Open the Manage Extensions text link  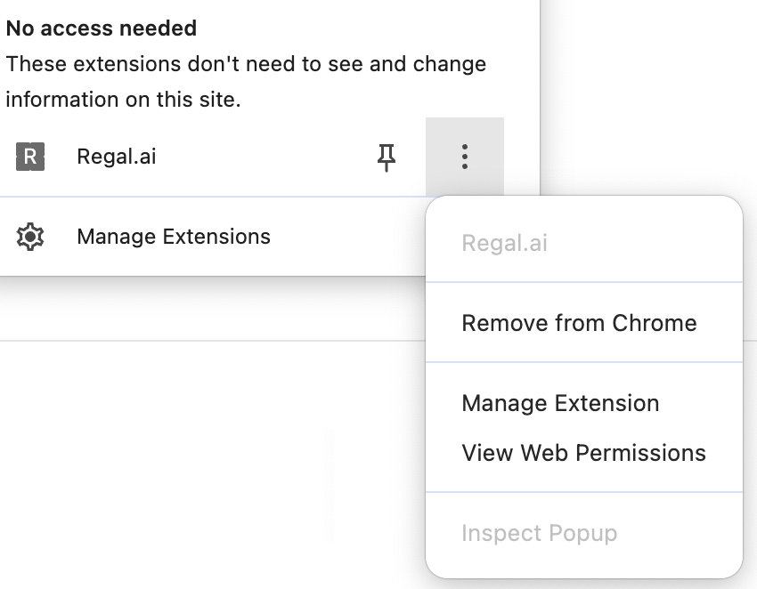pos(174,237)
